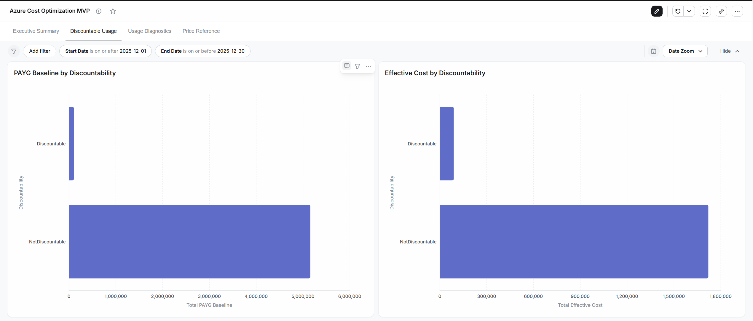Click the NotDiscountable bar in PAYG Baseline chart
753x321 pixels.
[x=190, y=242]
